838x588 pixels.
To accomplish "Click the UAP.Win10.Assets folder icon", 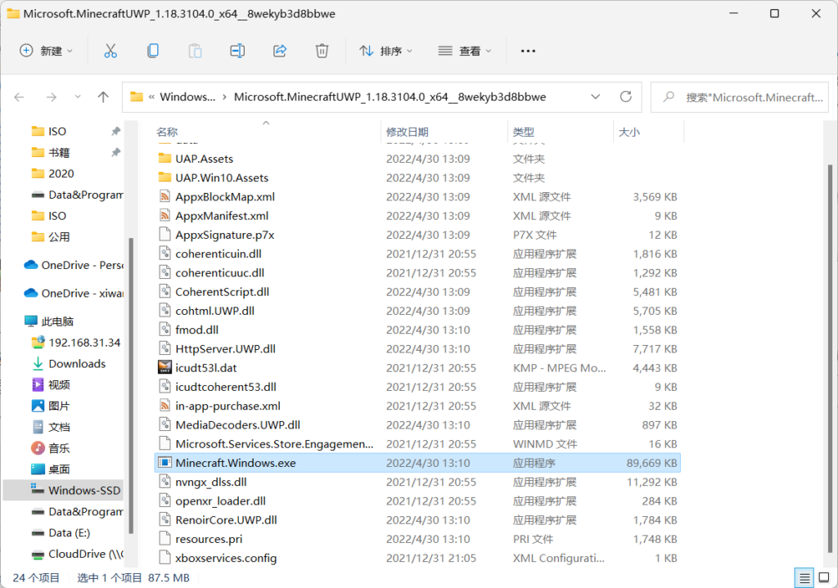I will pos(164,177).
